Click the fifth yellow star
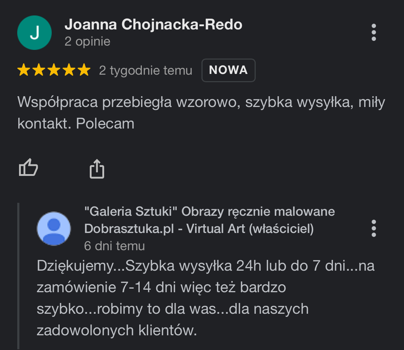This screenshot has height=350, width=404. click(84, 70)
